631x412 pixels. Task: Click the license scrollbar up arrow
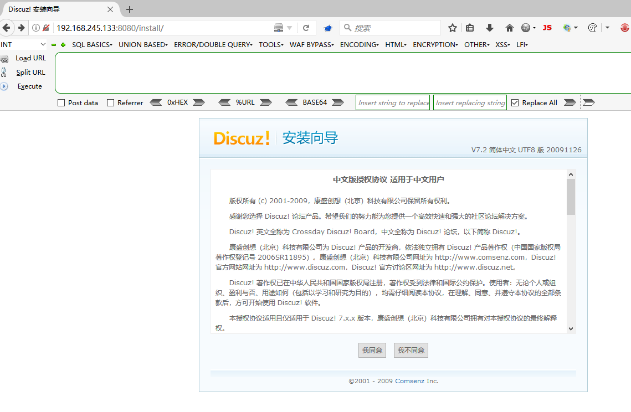click(571, 174)
